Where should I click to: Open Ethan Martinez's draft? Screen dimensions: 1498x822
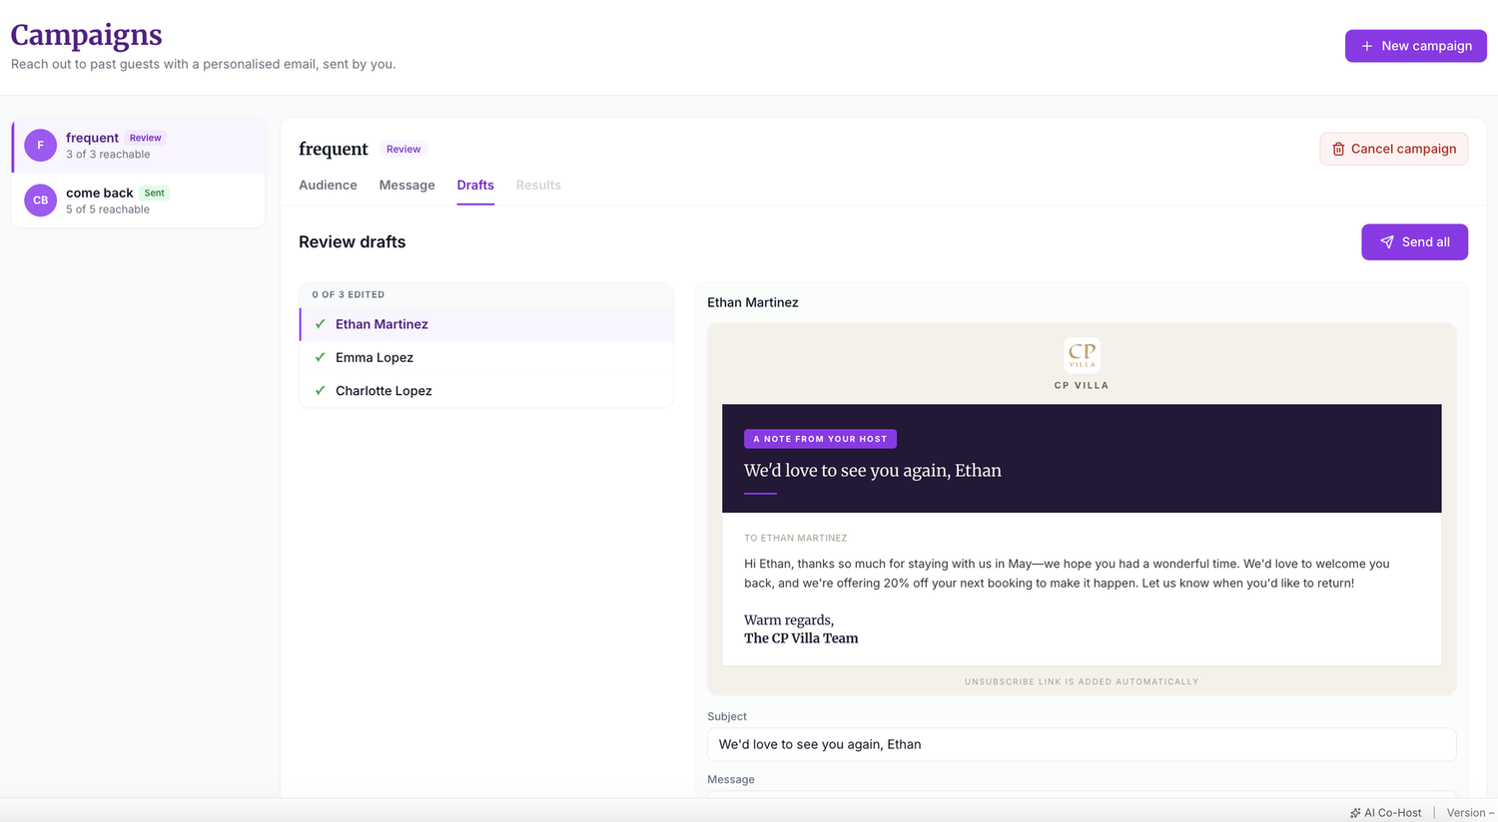(x=486, y=324)
